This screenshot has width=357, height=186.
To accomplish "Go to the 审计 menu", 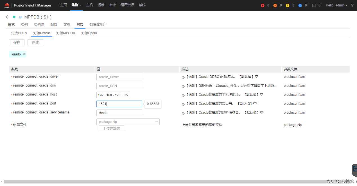I will (x=112, y=5).
